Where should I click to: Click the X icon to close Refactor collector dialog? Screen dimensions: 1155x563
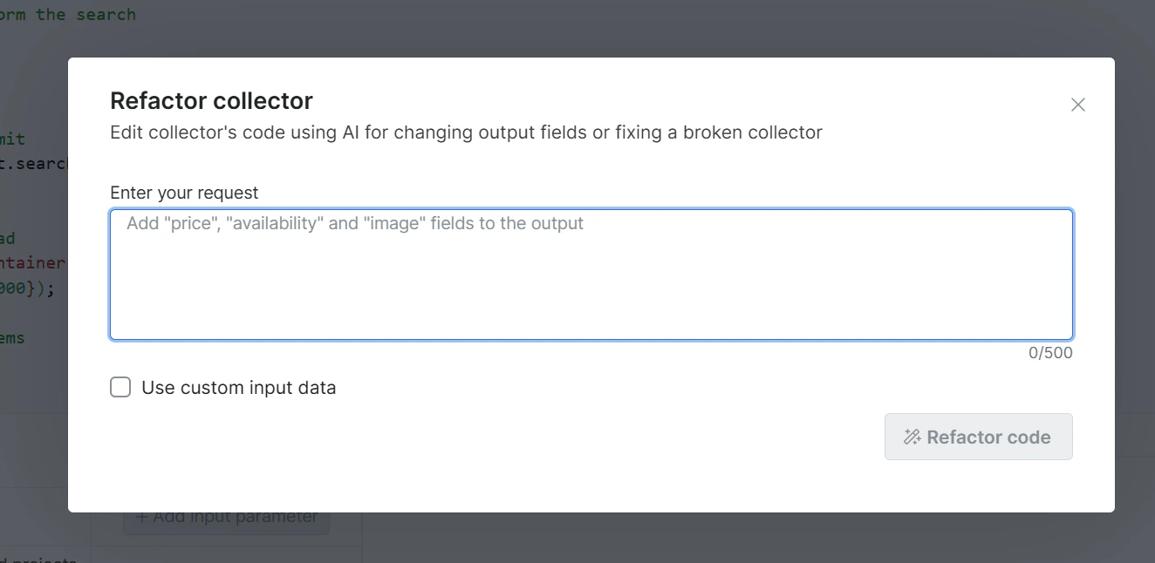click(x=1077, y=105)
